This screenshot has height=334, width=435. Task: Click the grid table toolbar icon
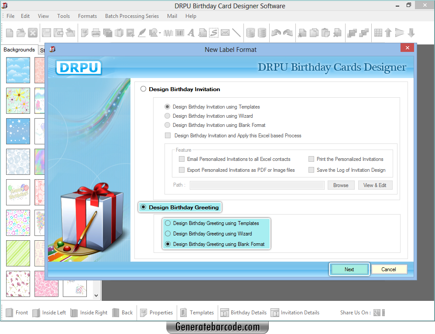pos(378,33)
